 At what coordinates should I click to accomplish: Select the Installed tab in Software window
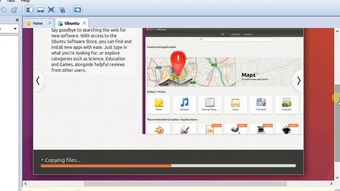[x=235, y=34]
